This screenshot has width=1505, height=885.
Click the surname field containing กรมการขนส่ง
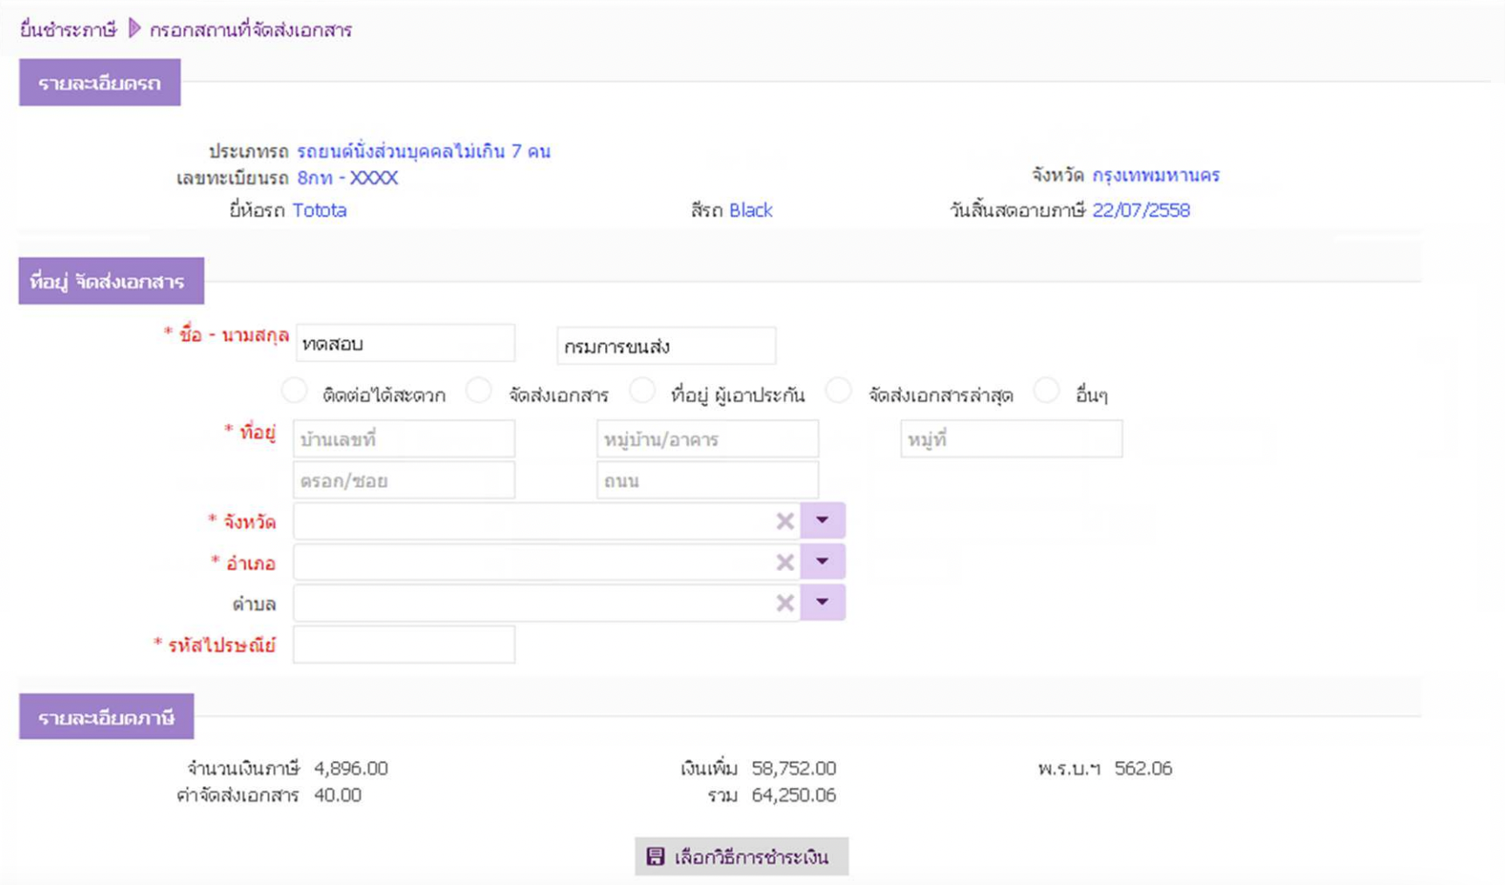tap(666, 346)
